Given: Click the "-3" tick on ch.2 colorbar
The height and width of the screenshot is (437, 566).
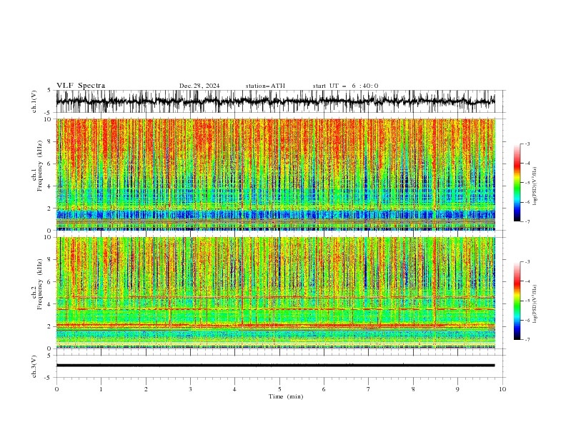Looking at the screenshot, I should pos(527,262).
